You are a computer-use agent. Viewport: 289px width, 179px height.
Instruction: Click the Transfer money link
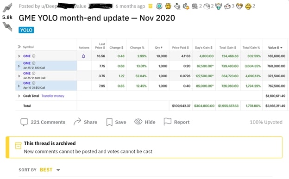(x=53, y=96)
